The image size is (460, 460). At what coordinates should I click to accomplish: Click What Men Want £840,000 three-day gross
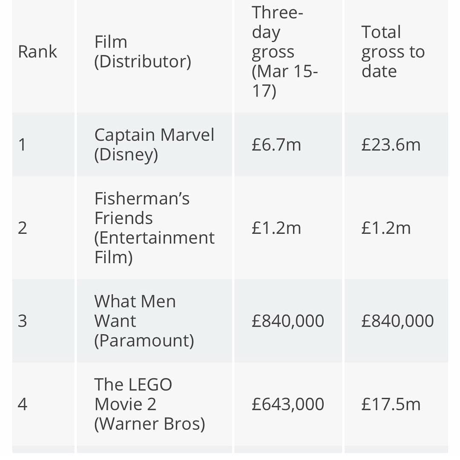coord(288,321)
